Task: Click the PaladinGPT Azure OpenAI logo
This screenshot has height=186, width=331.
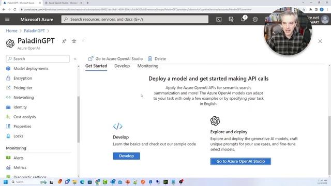Action: click(x=10, y=43)
